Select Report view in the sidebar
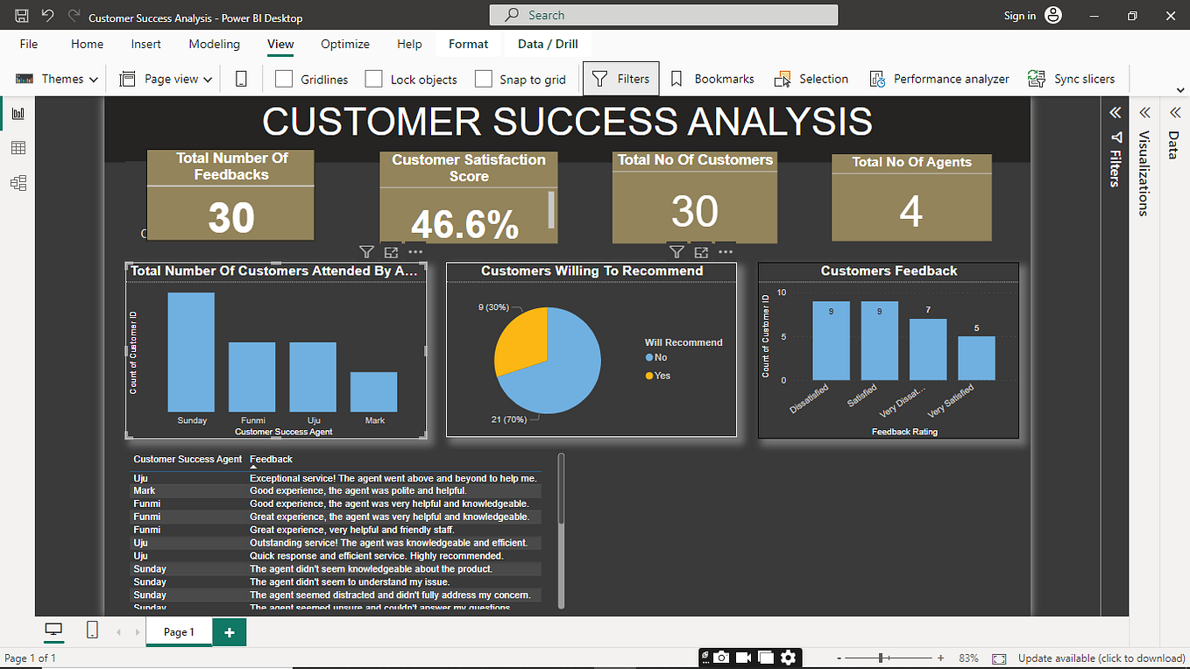The width and height of the screenshot is (1190, 669). point(18,112)
